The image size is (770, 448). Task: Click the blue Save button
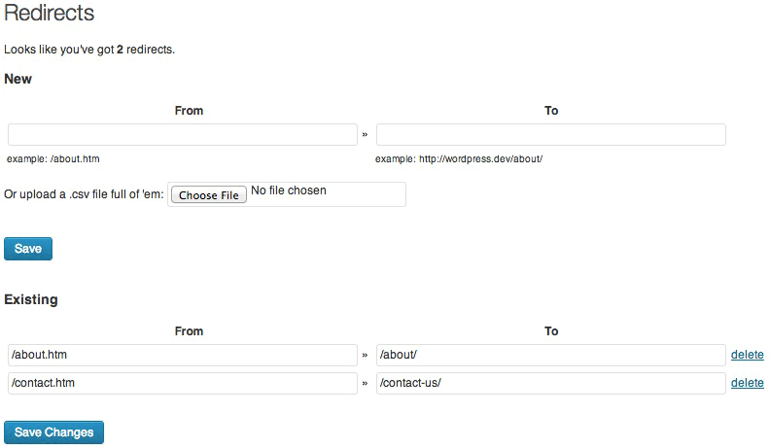[28, 248]
